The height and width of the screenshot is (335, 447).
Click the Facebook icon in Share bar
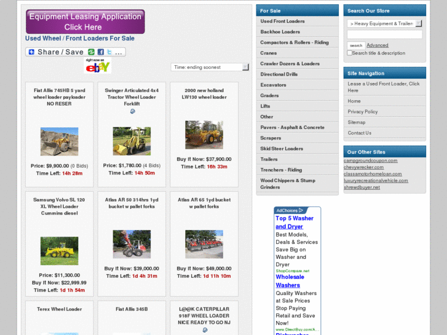[101, 52]
